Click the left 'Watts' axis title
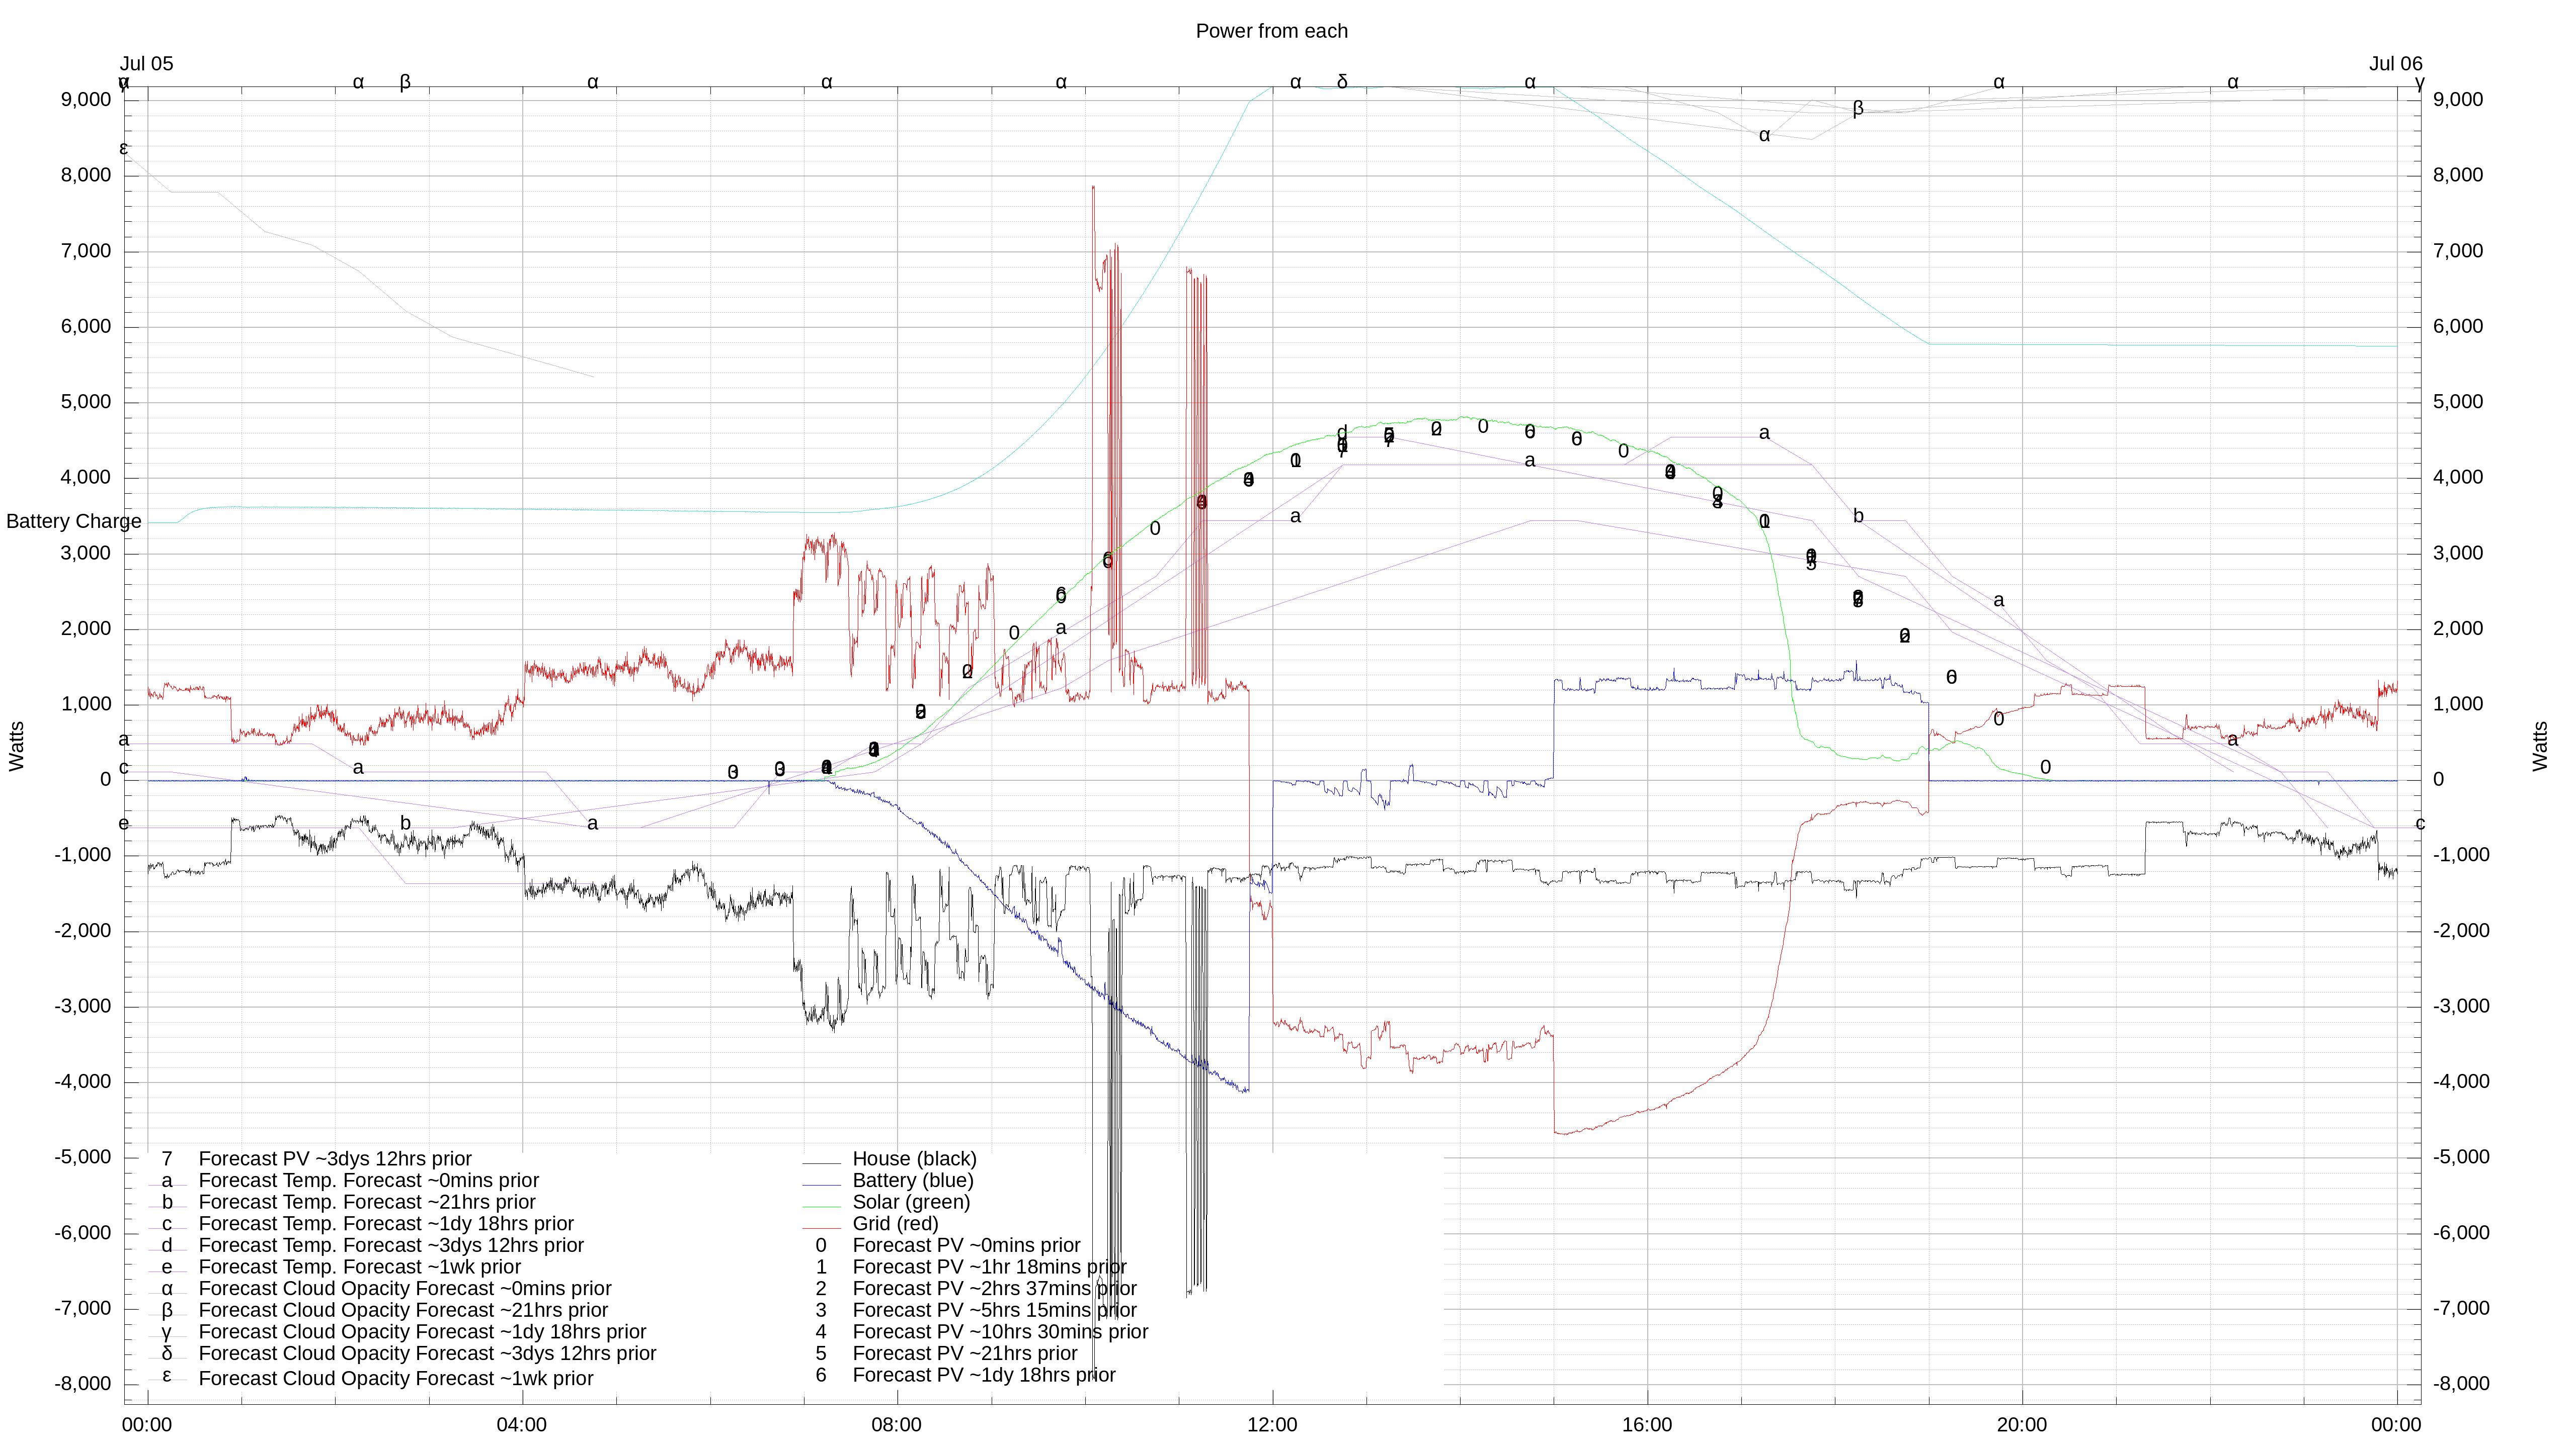The image size is (2576, 1448). 16,747
